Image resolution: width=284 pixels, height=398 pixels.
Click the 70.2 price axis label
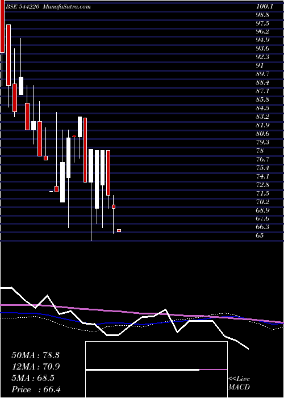point(262,202)
